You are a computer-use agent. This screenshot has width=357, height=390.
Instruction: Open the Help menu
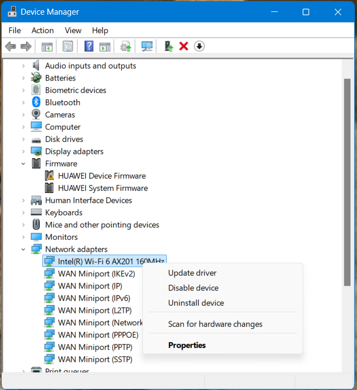coord(100,30)
